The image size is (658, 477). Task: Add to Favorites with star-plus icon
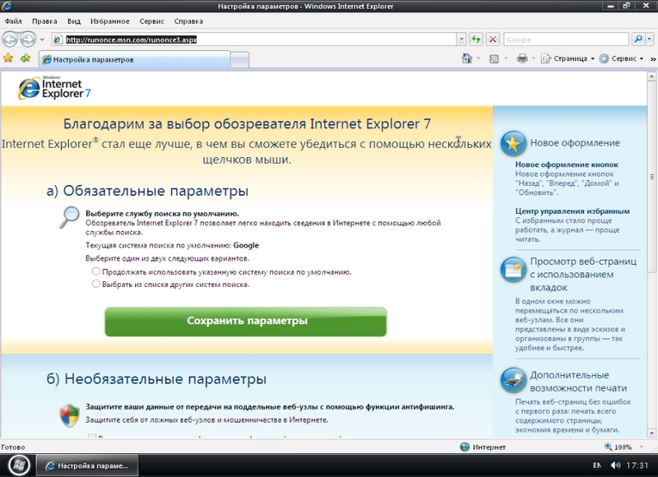[x=25, y=58]
